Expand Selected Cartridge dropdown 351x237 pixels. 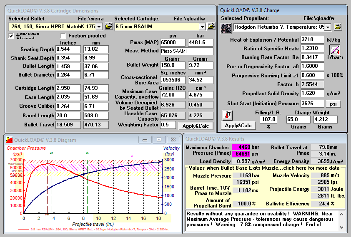[x=202, y=27]
